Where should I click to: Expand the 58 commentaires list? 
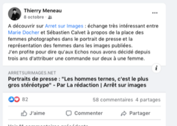click(x=113, y=100)
